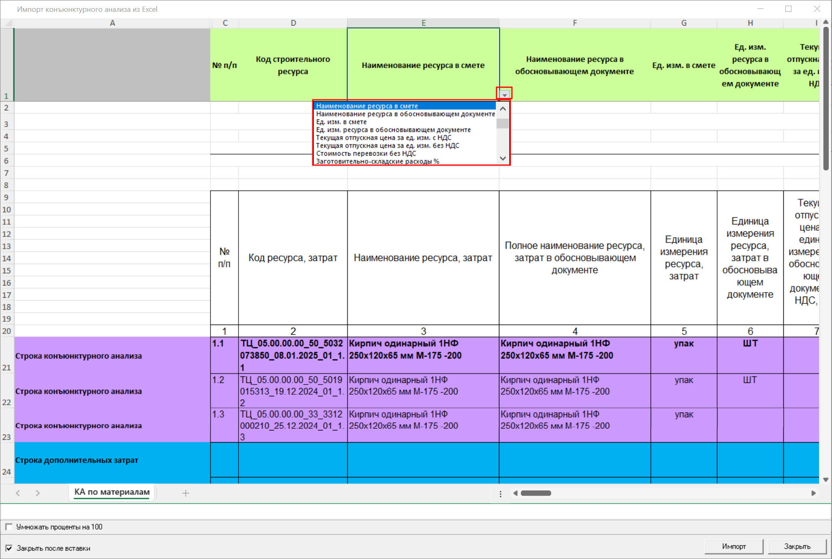Screen dimensions: 832x559
Task: Click the vertical scrollbar down arrow
Action: [826, 479]
